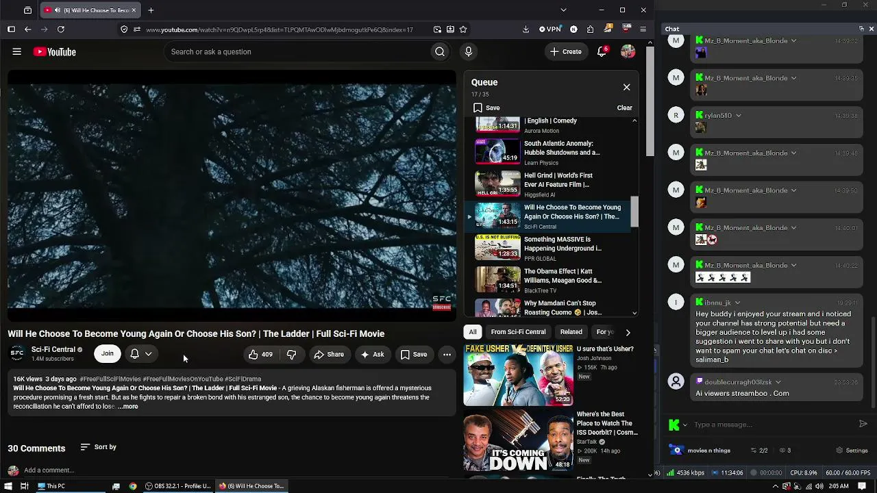
Task: Click the Join channel button
Action: coord(108,354)
